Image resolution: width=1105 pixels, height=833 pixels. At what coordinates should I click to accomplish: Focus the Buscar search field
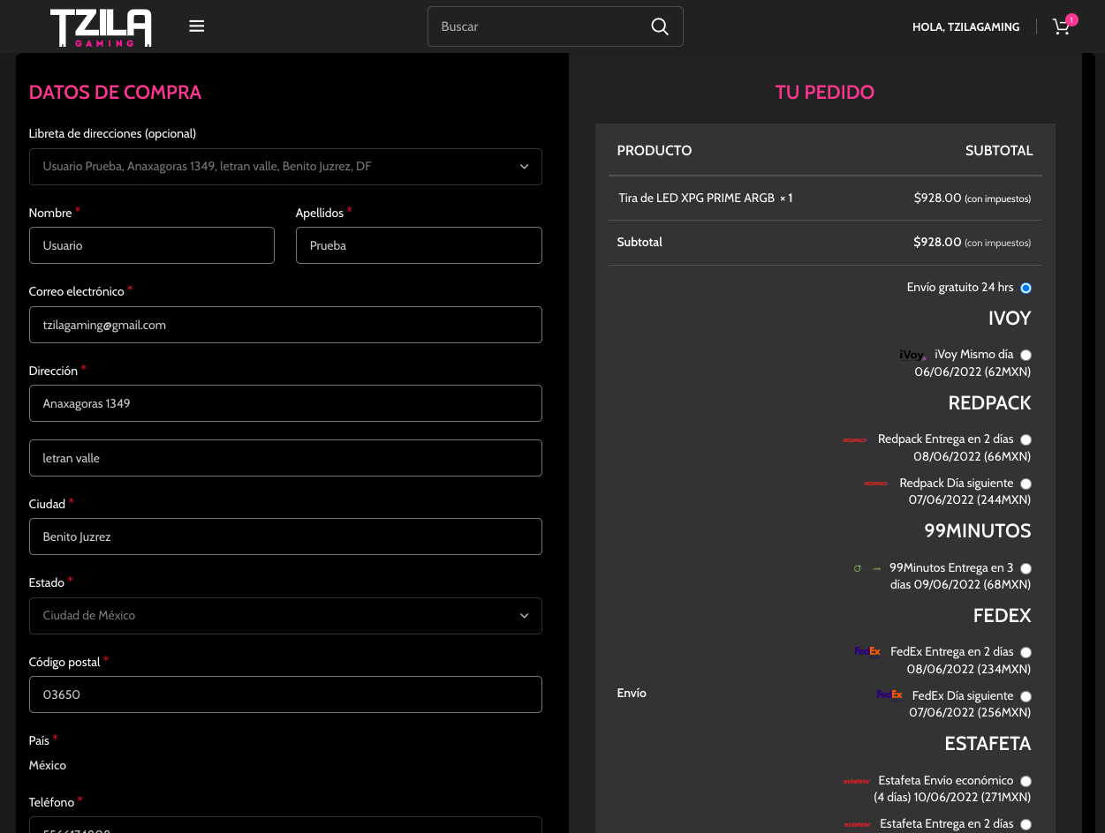pyautogui.click(x=539, y=26)
